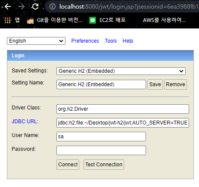Expand the Saved Settings dropdown
Viewport: 199px width, 187px height.
click(x=121, y=71)
